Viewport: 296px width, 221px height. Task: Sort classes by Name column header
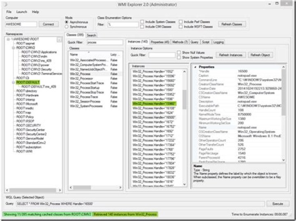pos(89,55)
